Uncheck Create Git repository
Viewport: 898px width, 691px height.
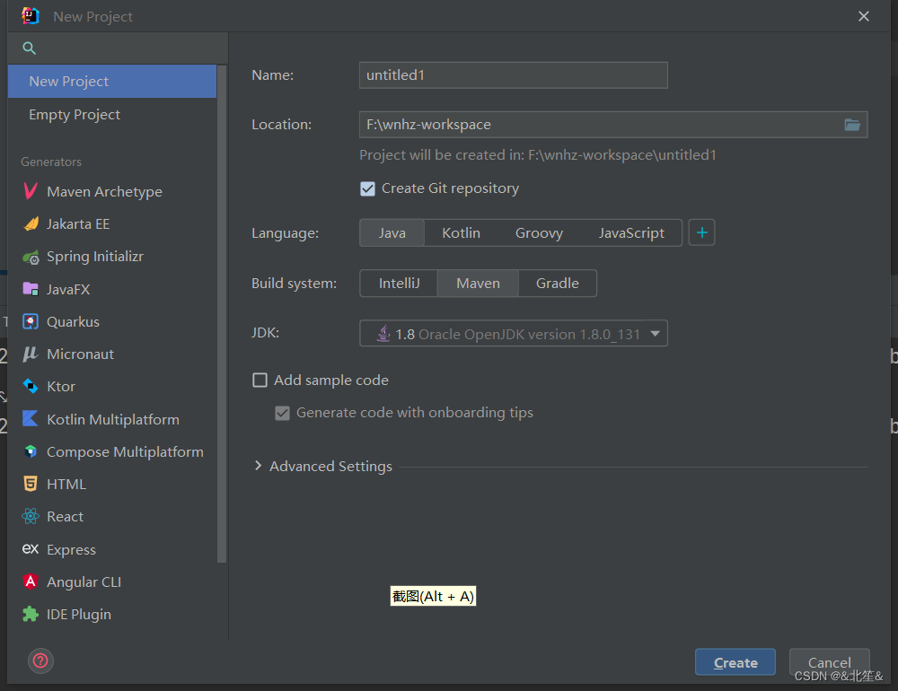point(367,188)
